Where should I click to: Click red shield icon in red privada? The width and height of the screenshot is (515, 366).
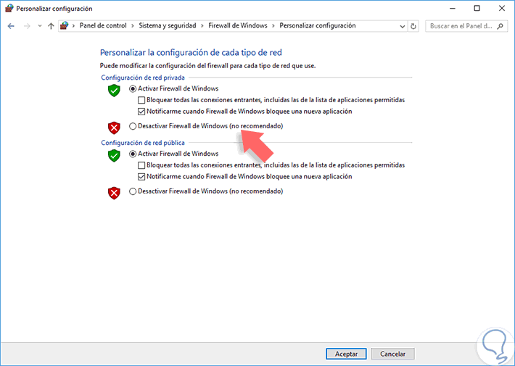[114, 128]
